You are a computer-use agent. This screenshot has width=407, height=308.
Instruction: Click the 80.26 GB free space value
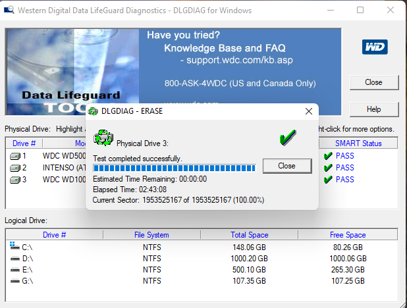point(348,247)
